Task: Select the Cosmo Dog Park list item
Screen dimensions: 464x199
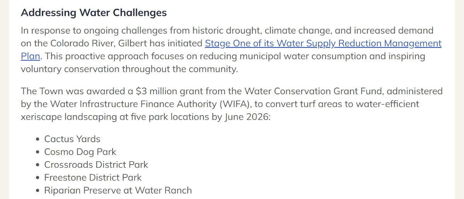Action: click(80, 152)
